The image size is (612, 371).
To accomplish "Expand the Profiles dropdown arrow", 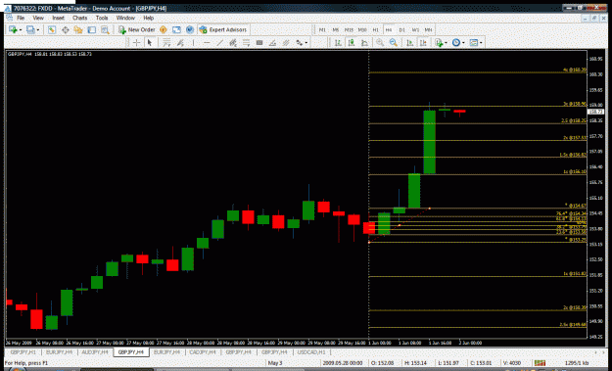I will click(38, 30).
